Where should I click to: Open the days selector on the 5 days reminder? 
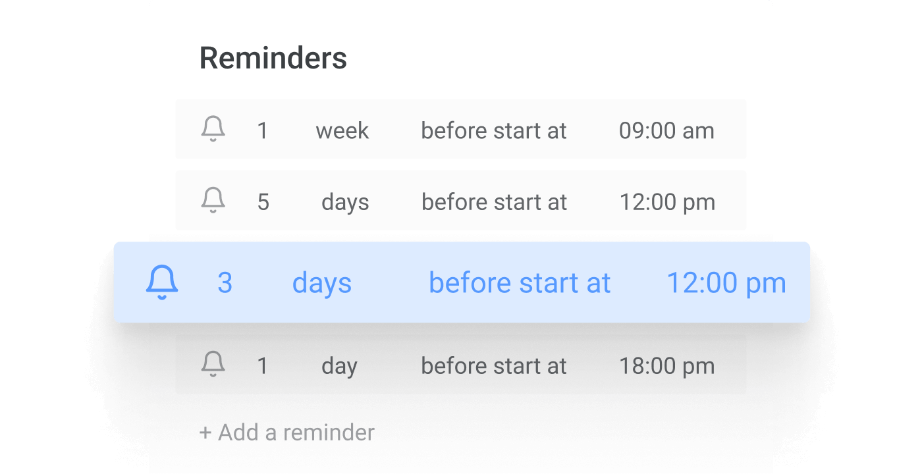click(x=345, y=201)
